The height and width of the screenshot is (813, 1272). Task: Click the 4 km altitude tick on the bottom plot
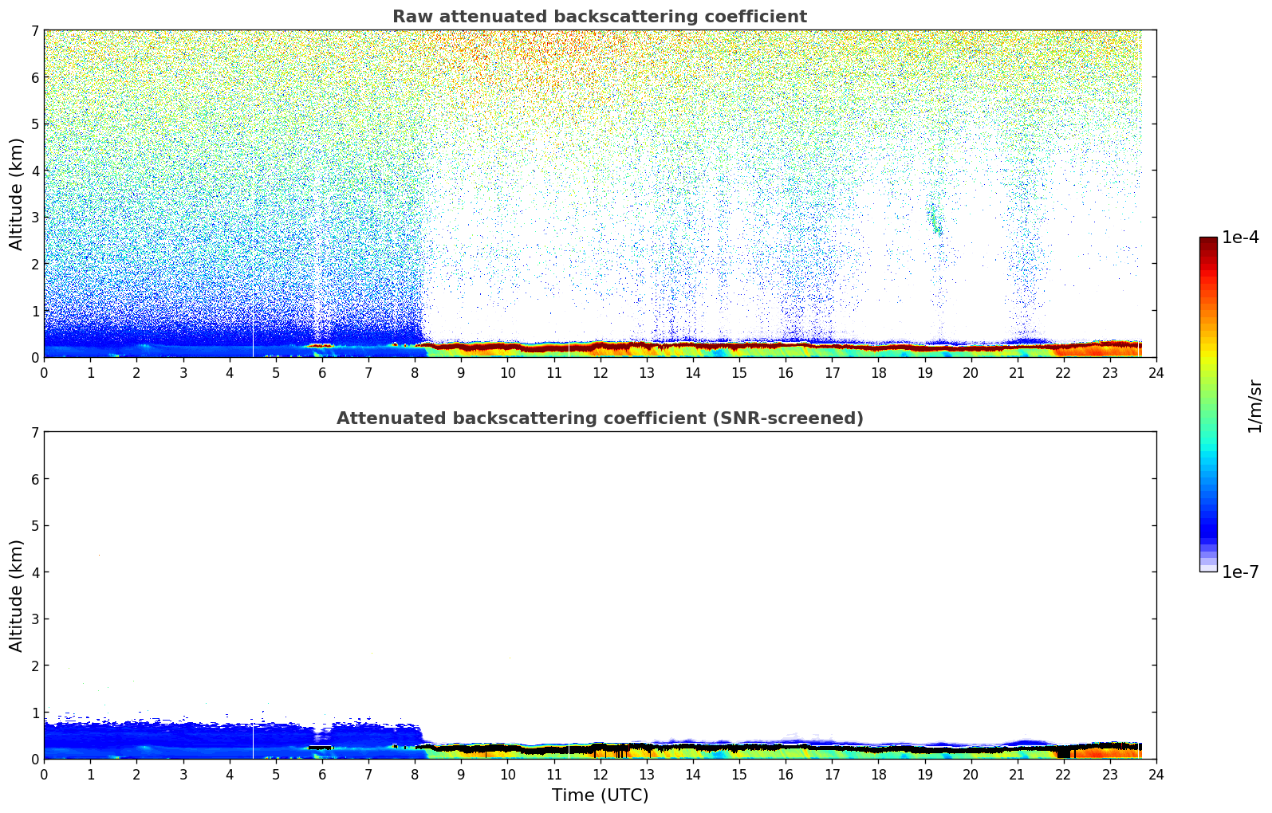click(x=34, y=572)
